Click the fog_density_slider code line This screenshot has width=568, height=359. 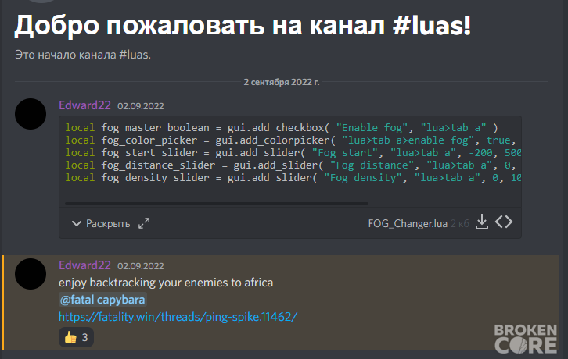293,177
